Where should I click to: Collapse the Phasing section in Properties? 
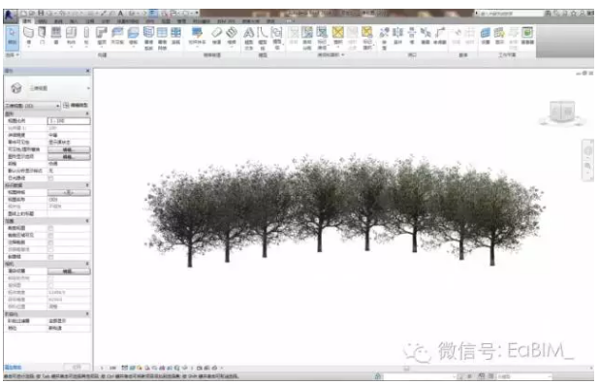(x=87, y=314)
